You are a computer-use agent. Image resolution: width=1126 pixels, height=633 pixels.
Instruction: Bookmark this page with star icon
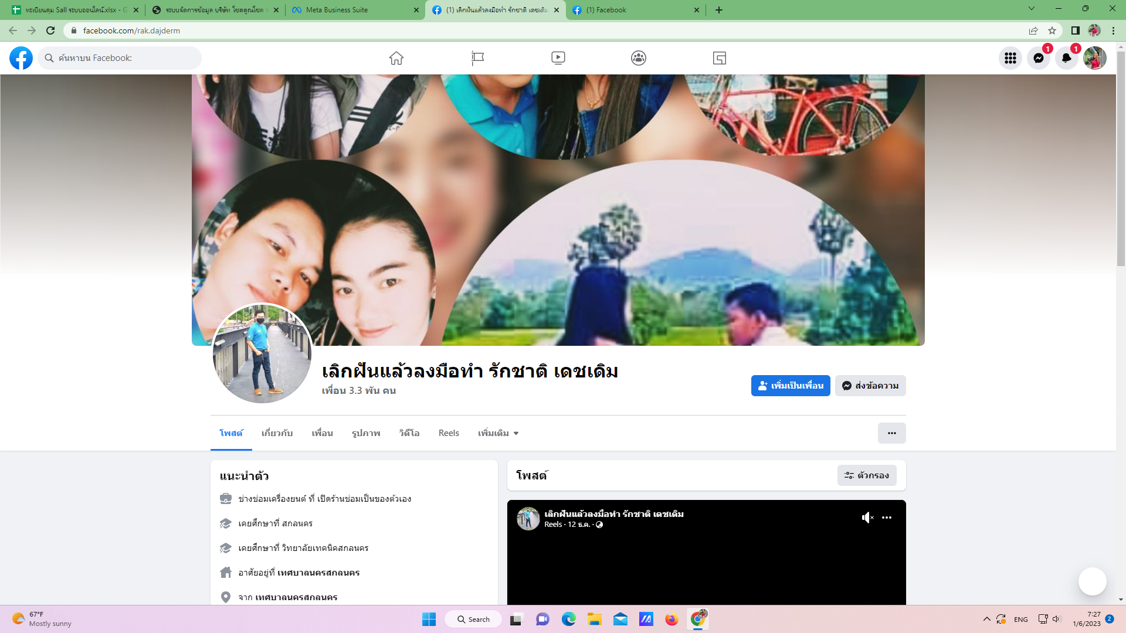coord(1052,30)
